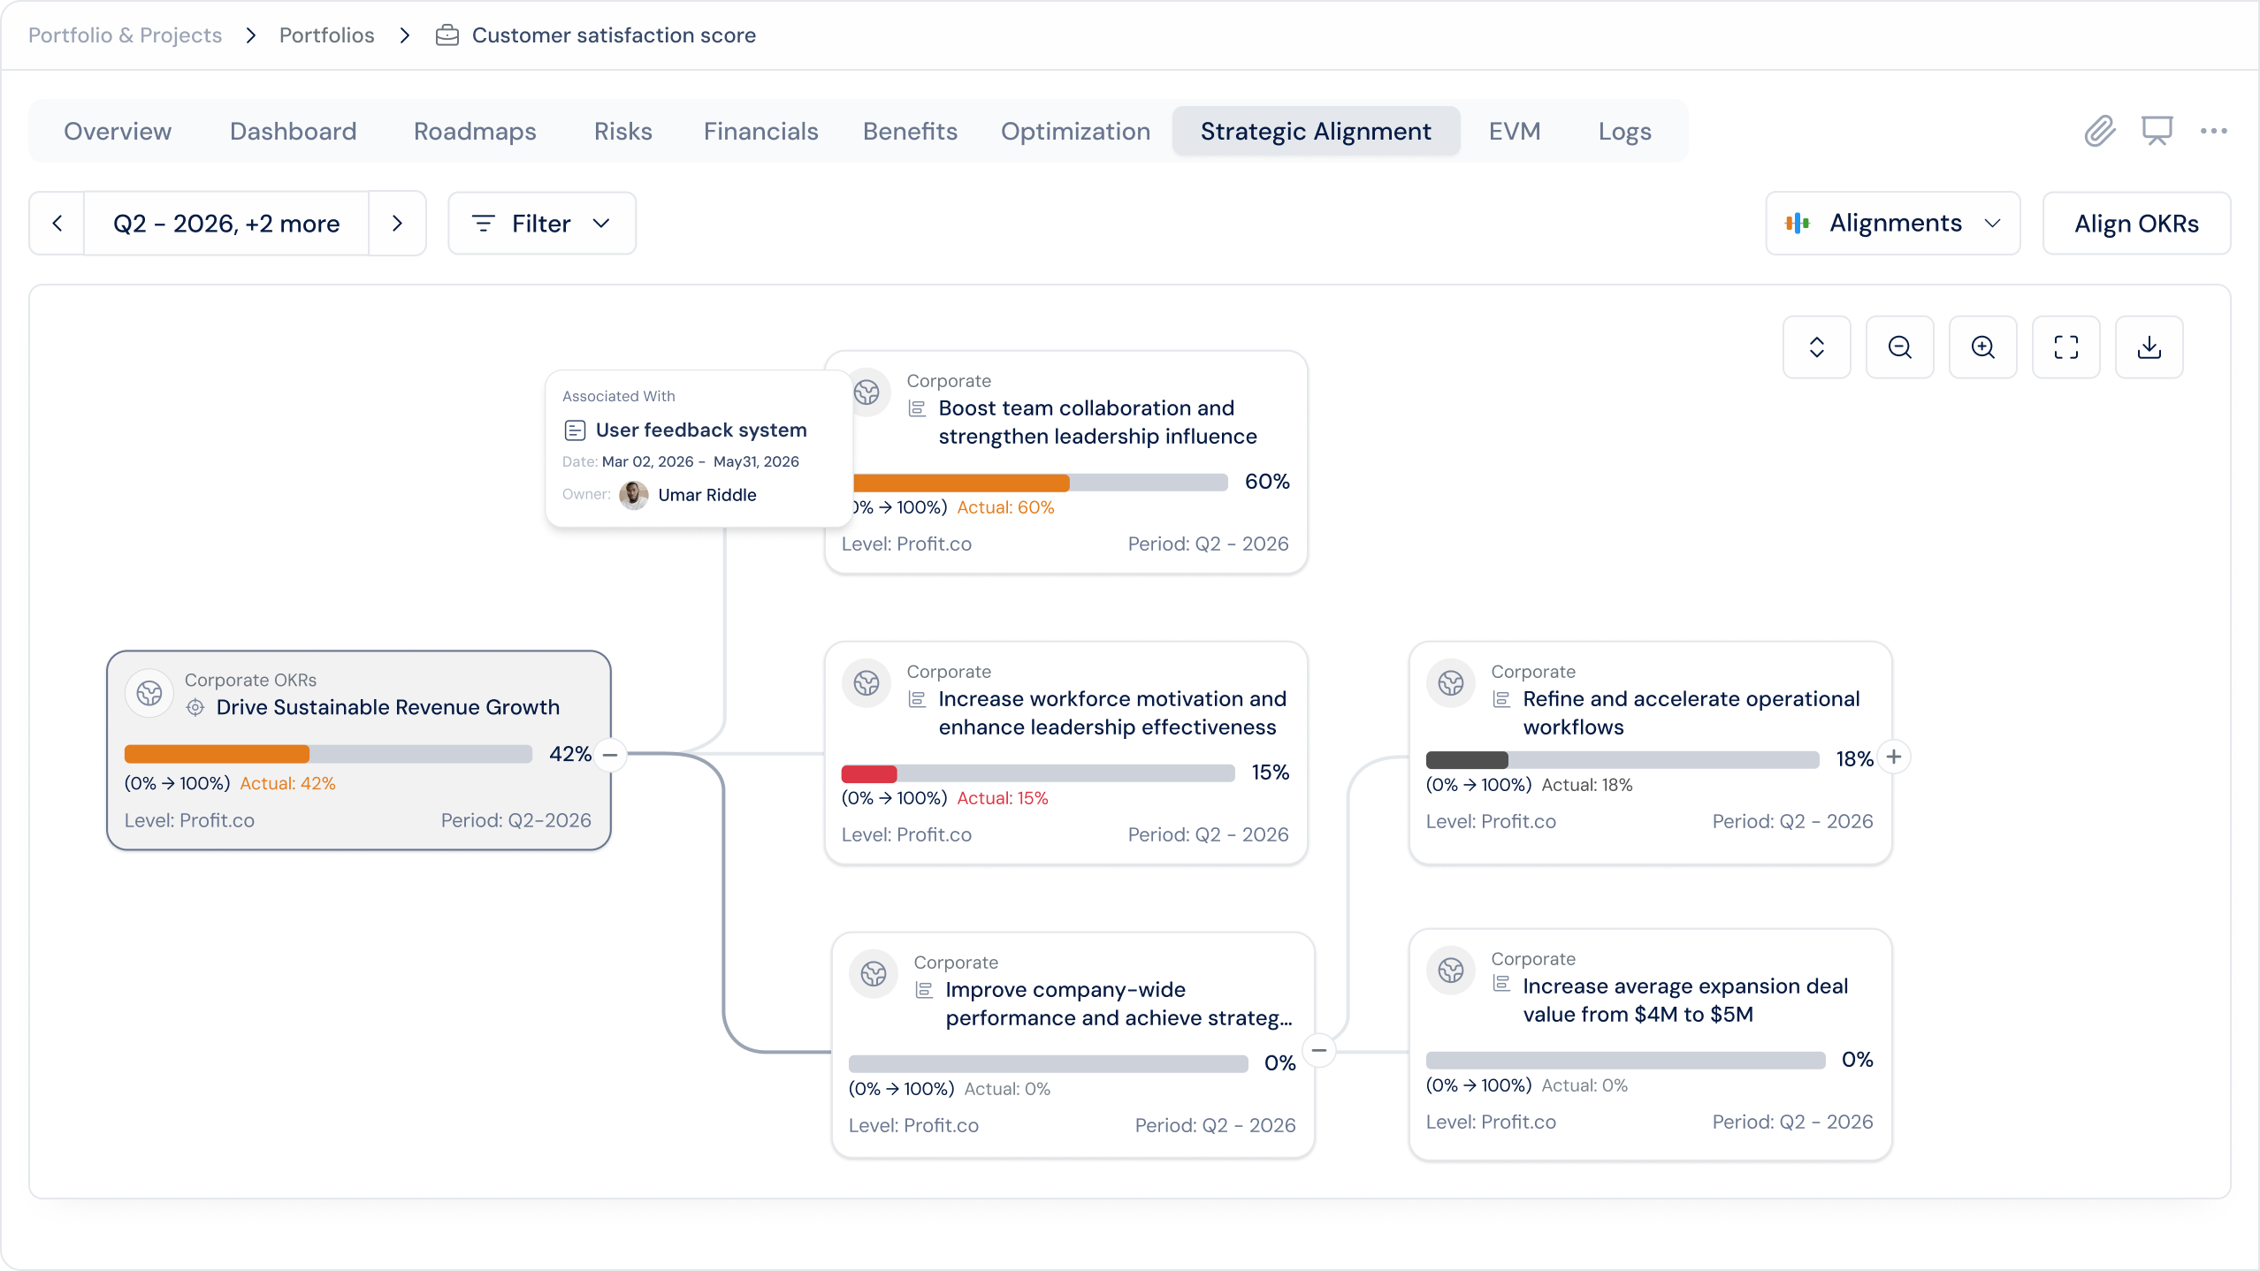This screenshot has width=2260, height=1271.
Task: Open Increase workforce motivation objective title
Action: click(x=1111, y=713)
